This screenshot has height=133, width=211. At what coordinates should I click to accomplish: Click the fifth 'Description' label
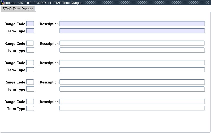click(x=49, y=102)
